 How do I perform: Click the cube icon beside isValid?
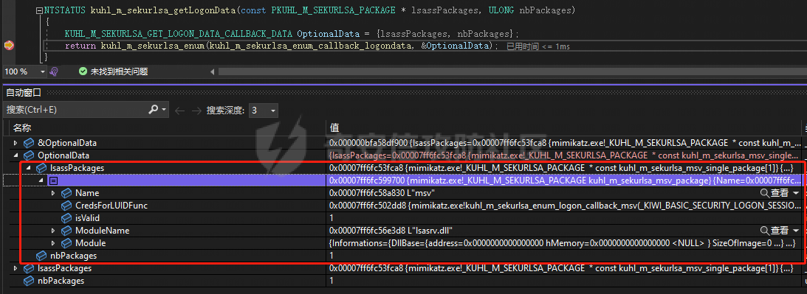66,218
